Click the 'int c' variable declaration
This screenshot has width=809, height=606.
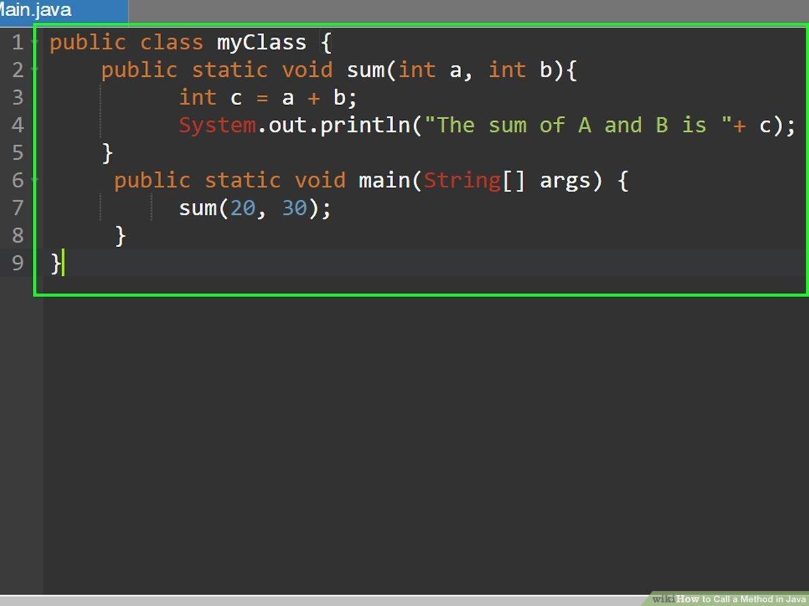210,98
